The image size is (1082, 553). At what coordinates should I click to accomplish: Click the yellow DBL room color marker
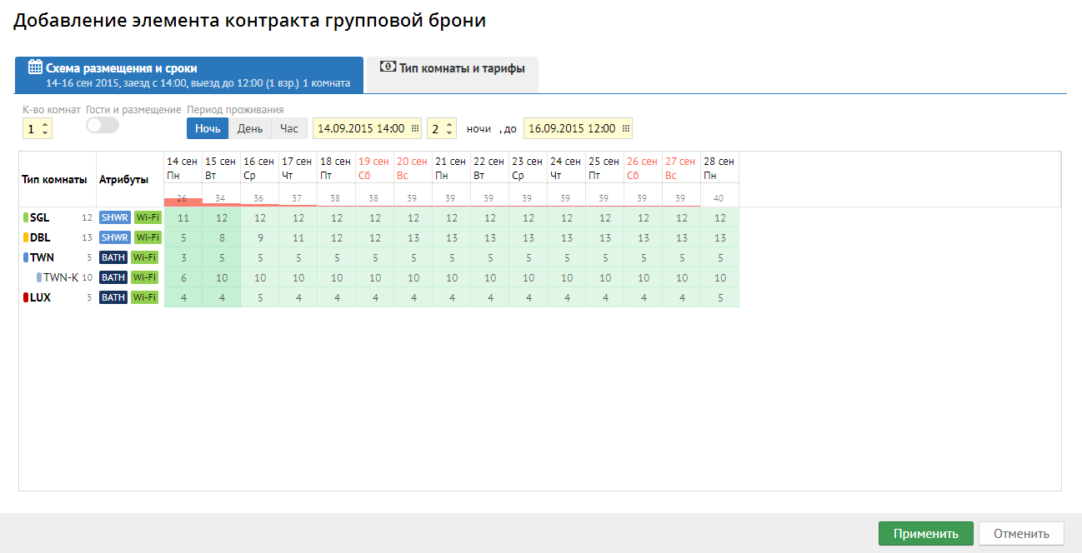click(x=26, y=237)
